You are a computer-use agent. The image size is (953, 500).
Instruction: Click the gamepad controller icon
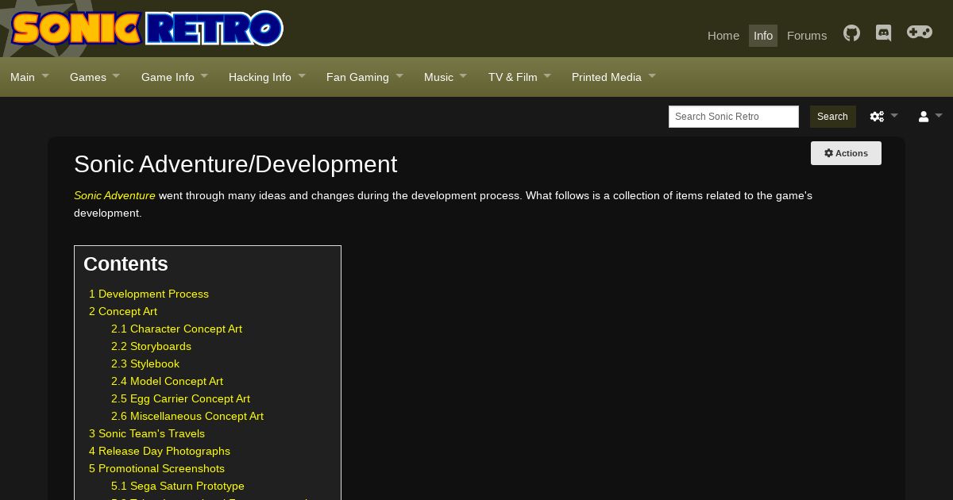pyautogui.click(x=920, y=33)
